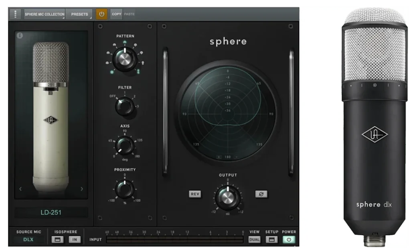Click the Pattern selector knob
Image resolution: width=417 pixels, height=252 pixels.
pos(125,60)
